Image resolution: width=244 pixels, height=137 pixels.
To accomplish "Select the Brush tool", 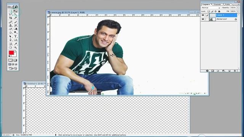I will [x=15, y=22].
